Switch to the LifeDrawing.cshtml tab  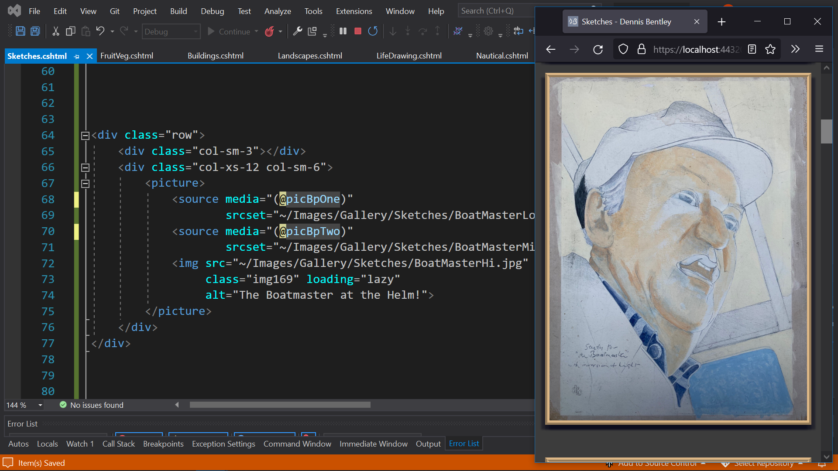(409, 56)
